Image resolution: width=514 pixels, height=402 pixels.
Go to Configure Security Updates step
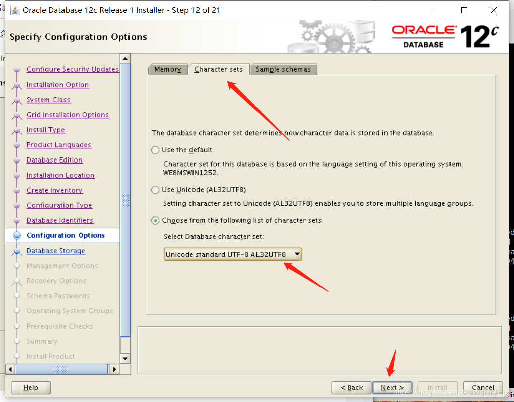73,69
